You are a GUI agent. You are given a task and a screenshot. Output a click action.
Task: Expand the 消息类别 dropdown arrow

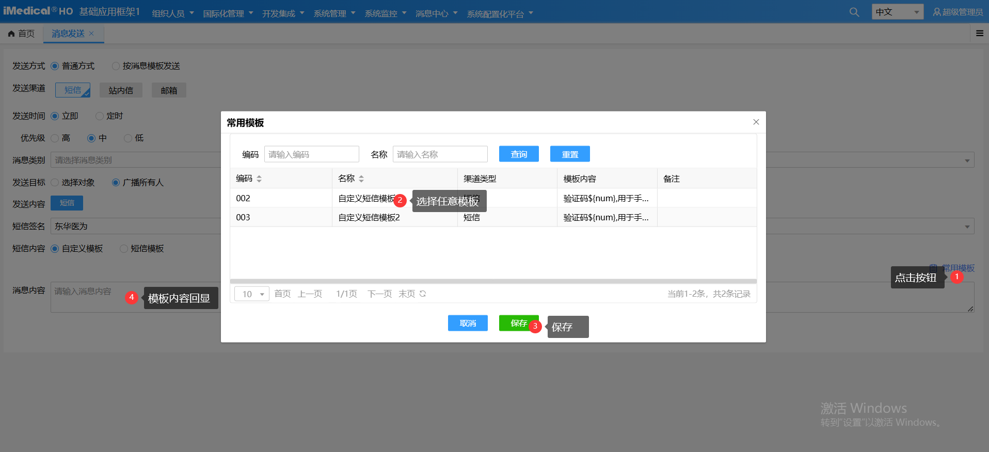[x=967, y=160]
